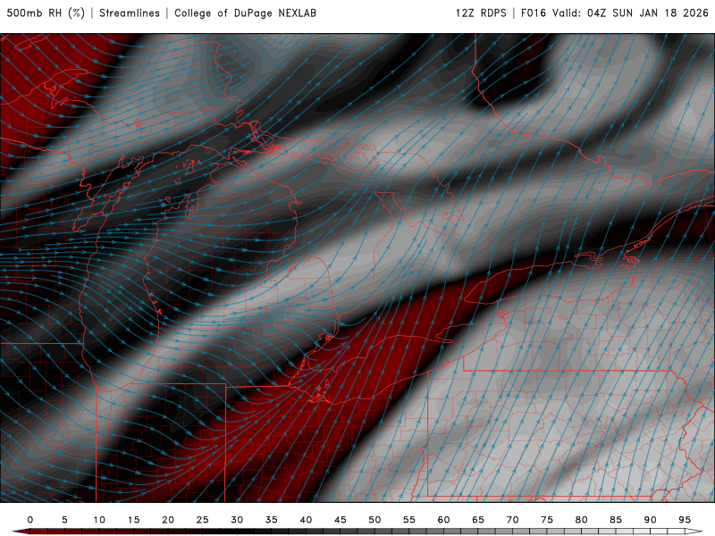This screenshot has width=715, height=536.
Task: Click the "Streamlines" label in header
Action: [x=130, y=13]
